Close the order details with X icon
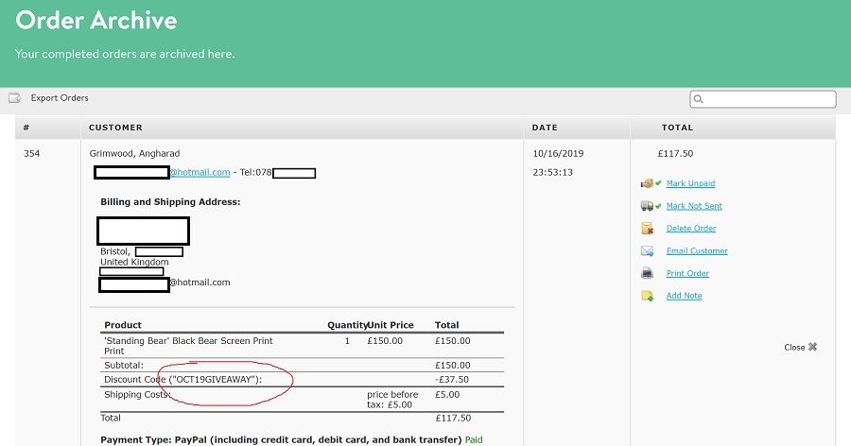851x446 pixels. pos(812,347)
